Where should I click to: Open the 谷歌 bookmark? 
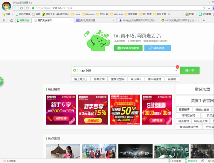(36, 14)
